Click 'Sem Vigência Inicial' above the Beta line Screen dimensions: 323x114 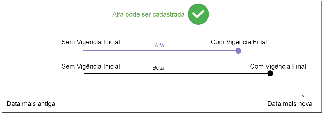tap(91, 66)
